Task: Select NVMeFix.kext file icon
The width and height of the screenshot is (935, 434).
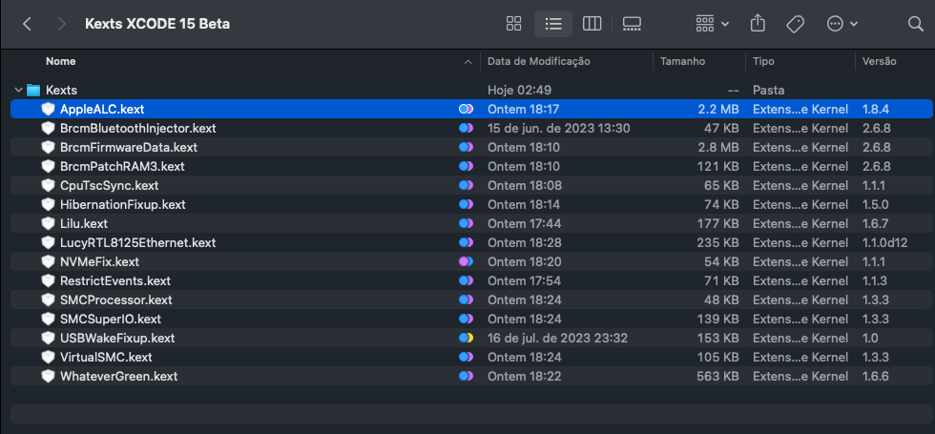Action: [49, 261]
